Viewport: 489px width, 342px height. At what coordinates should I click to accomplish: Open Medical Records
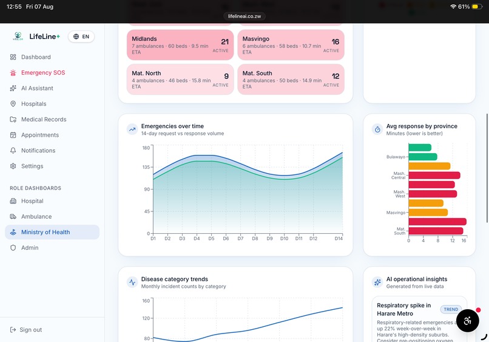click(x=44, y=119)
